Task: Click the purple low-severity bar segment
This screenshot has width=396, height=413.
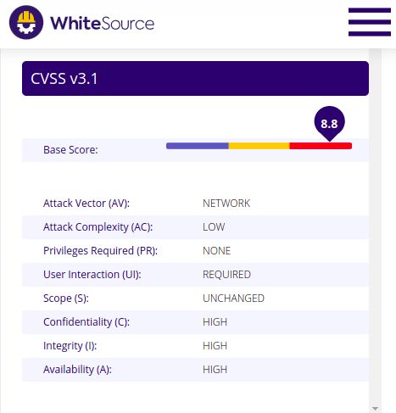Action: coord(198,146)
